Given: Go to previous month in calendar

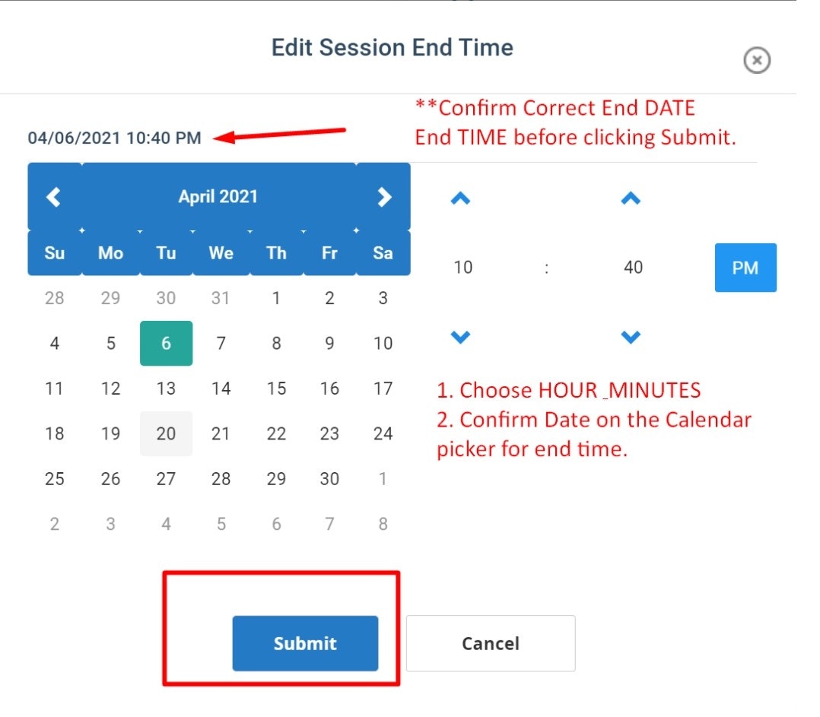Looking at the screenshot, I should [x=53, y=197].
